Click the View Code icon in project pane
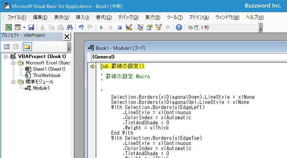This screenshot has height=158, width=287. pos(7,47)
